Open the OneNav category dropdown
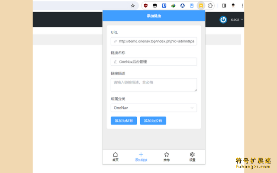This screenshot has width=277, height=173. (154, 108)
